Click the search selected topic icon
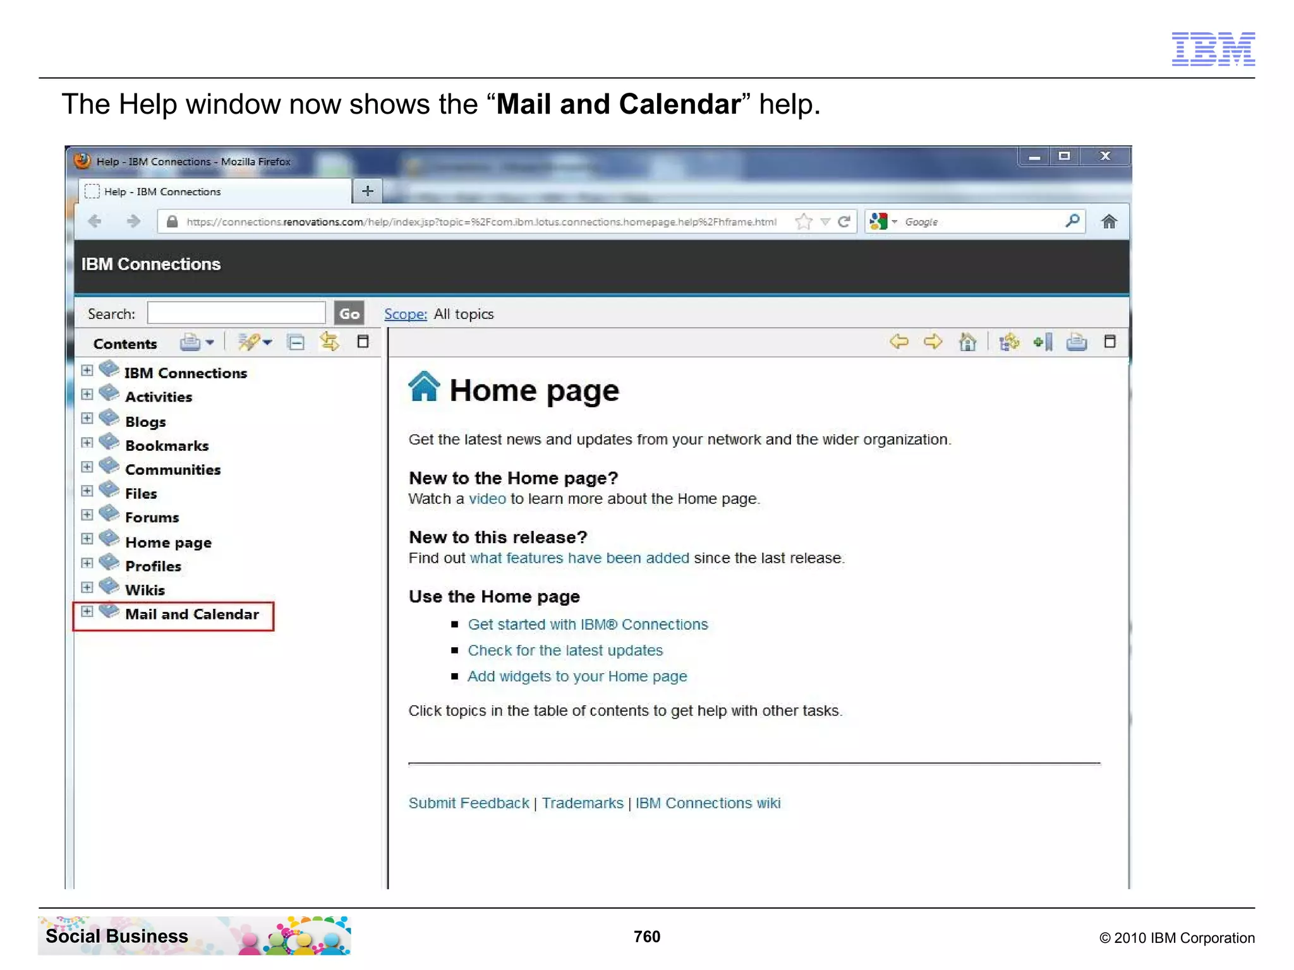This screenshot has height=970, width=1294. pyautogui.click(x=248, y=342)
